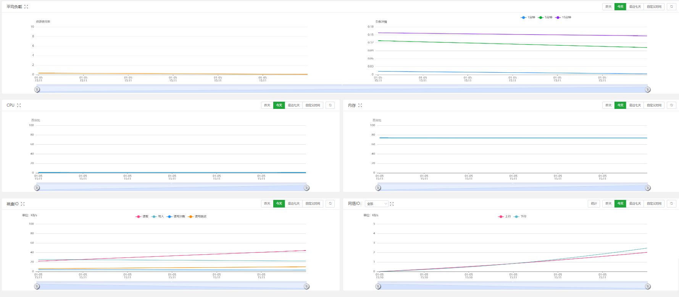
Task: Open 自定义时间 picker for CPU chart
Action: pyautogui.click(x=313, y=105)
